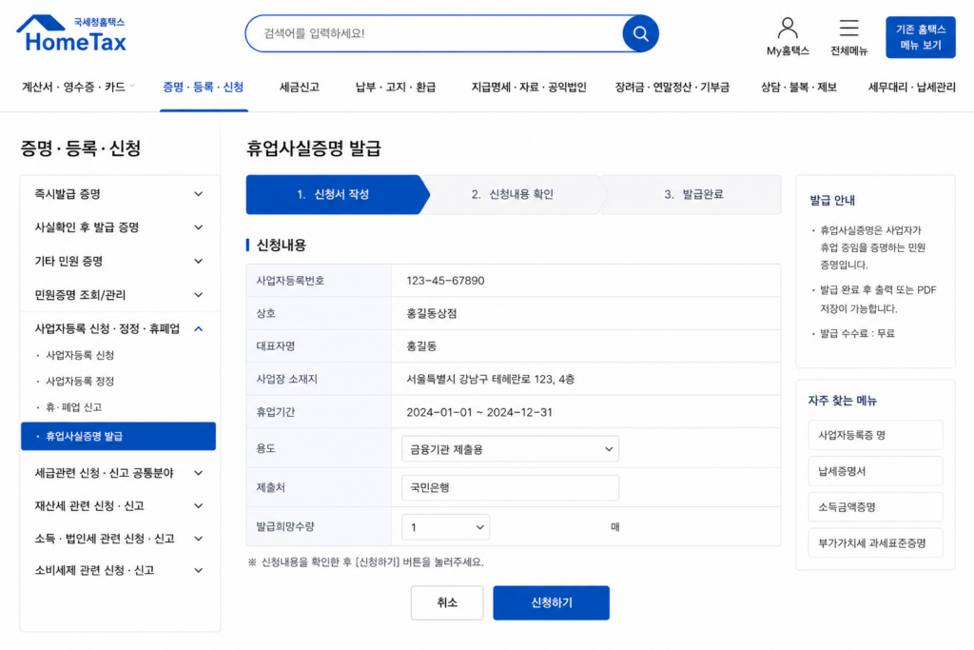Click address 서울특별시 강남구 테헤란로 123, 4층
Image resolution: width=974 pixels, height=650 pixels.
click(x=490, y=379)
